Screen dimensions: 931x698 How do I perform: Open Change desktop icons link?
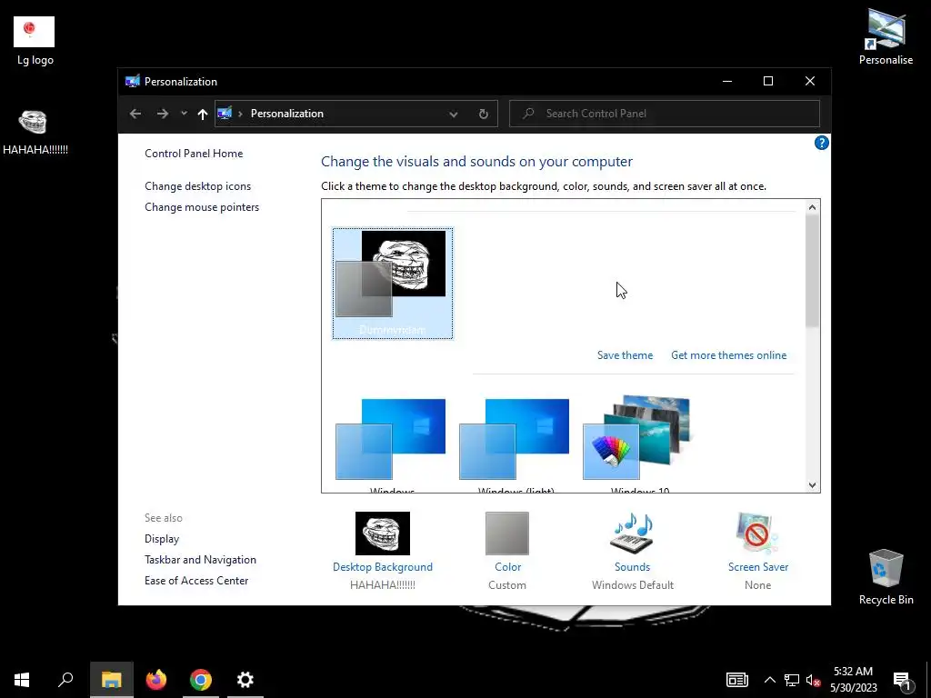(197, 185)
